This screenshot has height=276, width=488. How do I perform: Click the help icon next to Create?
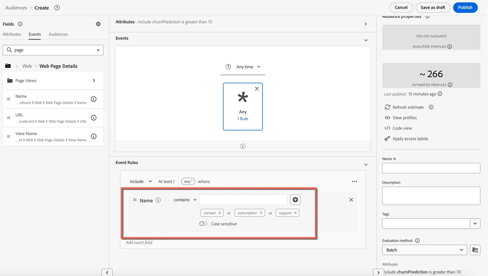coord(57,8)
